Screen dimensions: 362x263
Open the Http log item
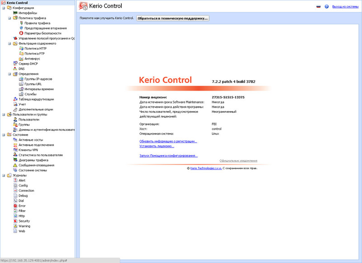click(x=22, y=216)
